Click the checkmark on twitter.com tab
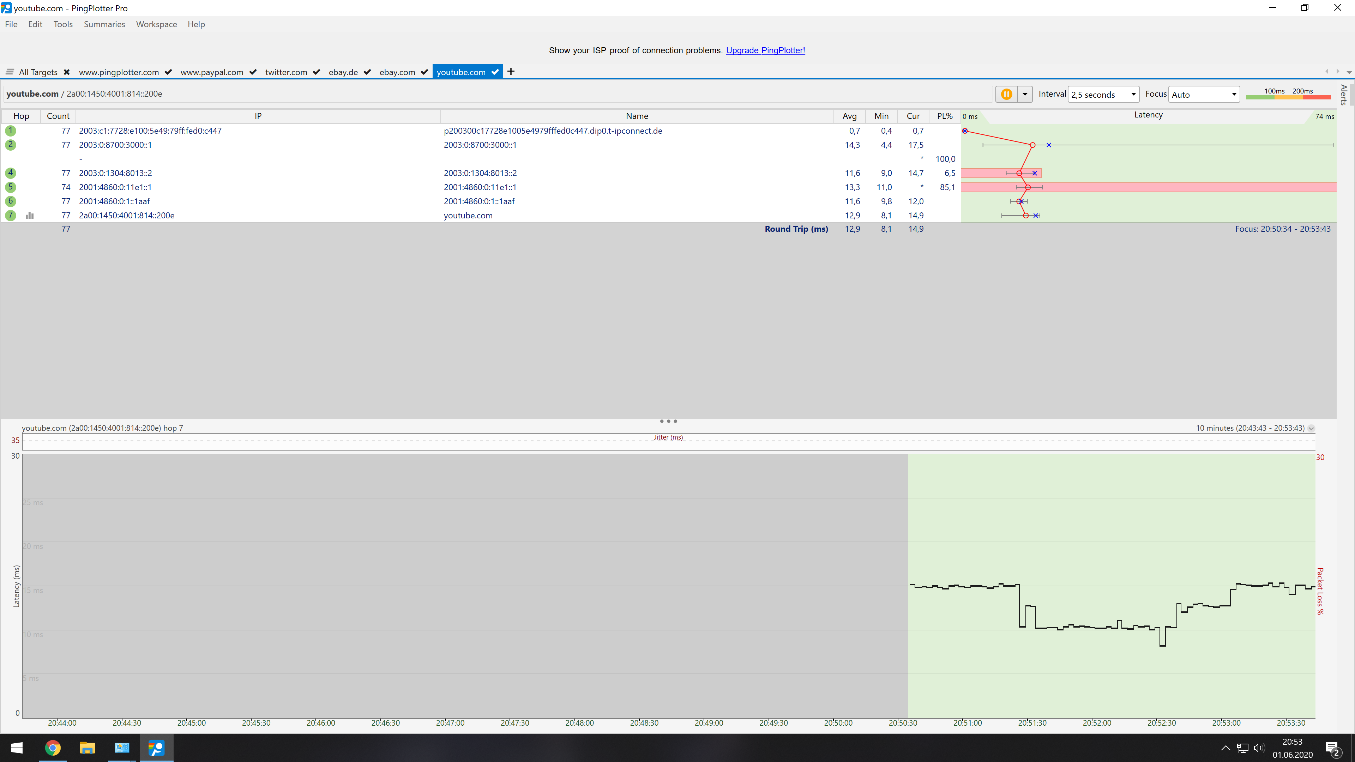 [x=317, y=72]
